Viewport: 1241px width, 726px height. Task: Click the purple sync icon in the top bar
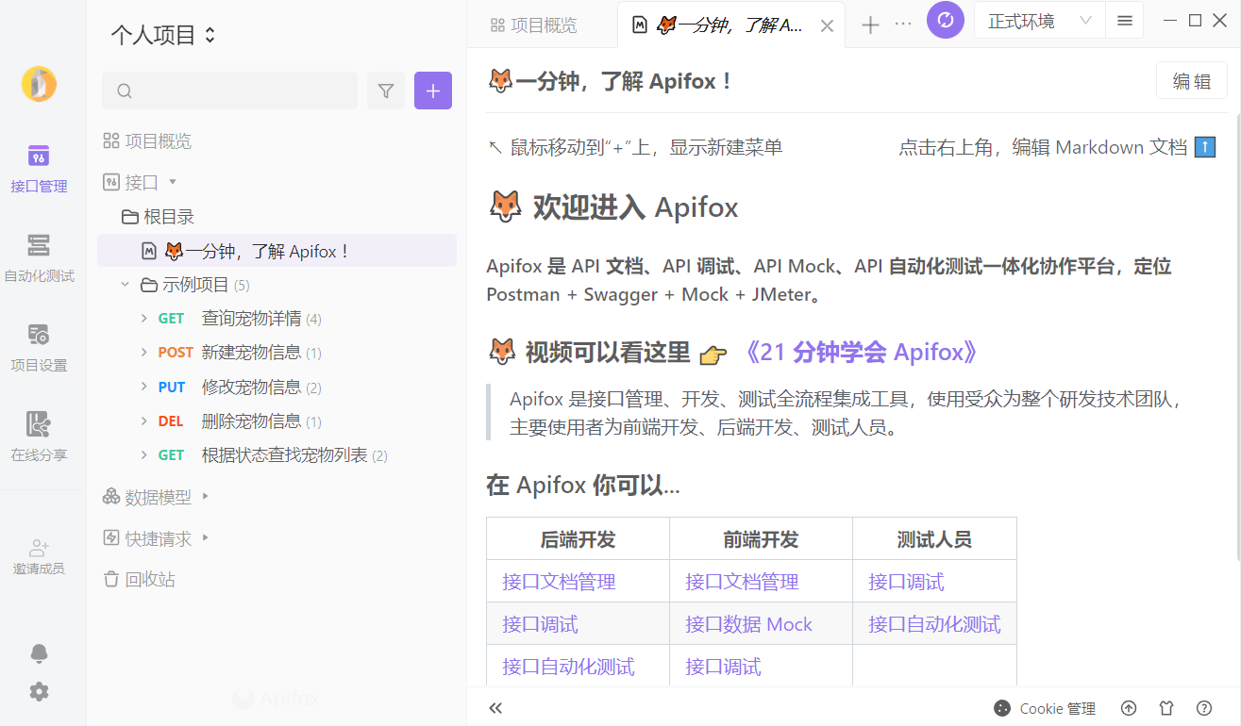coord(946,20)
